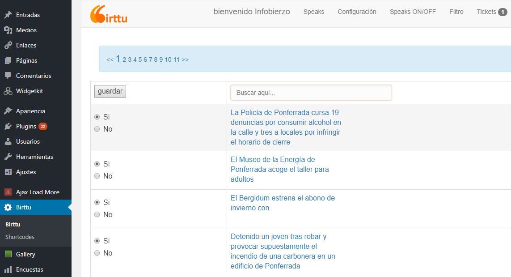The height and width of the screenshot is (277, 511).
Task: Click the Birttu orange logo
Action: (x=109, y=14)
